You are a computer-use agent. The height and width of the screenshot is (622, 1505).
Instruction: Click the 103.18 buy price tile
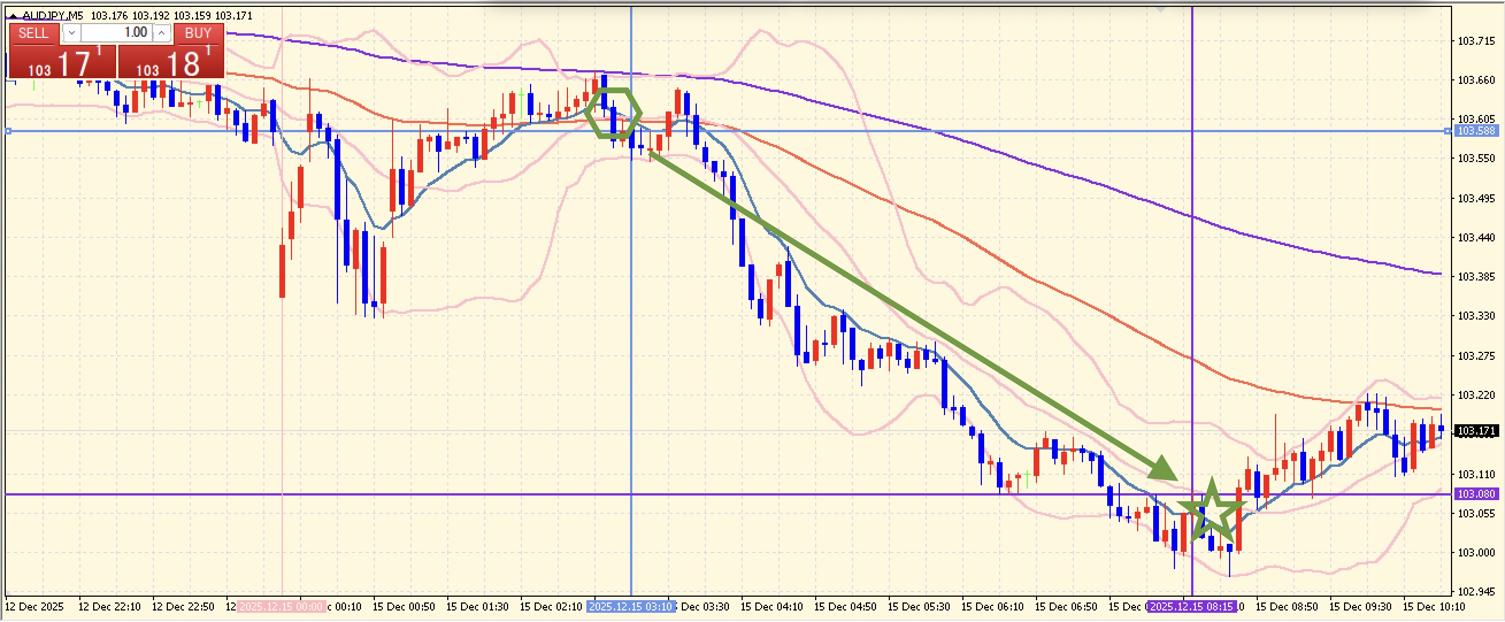coord(171,63)
